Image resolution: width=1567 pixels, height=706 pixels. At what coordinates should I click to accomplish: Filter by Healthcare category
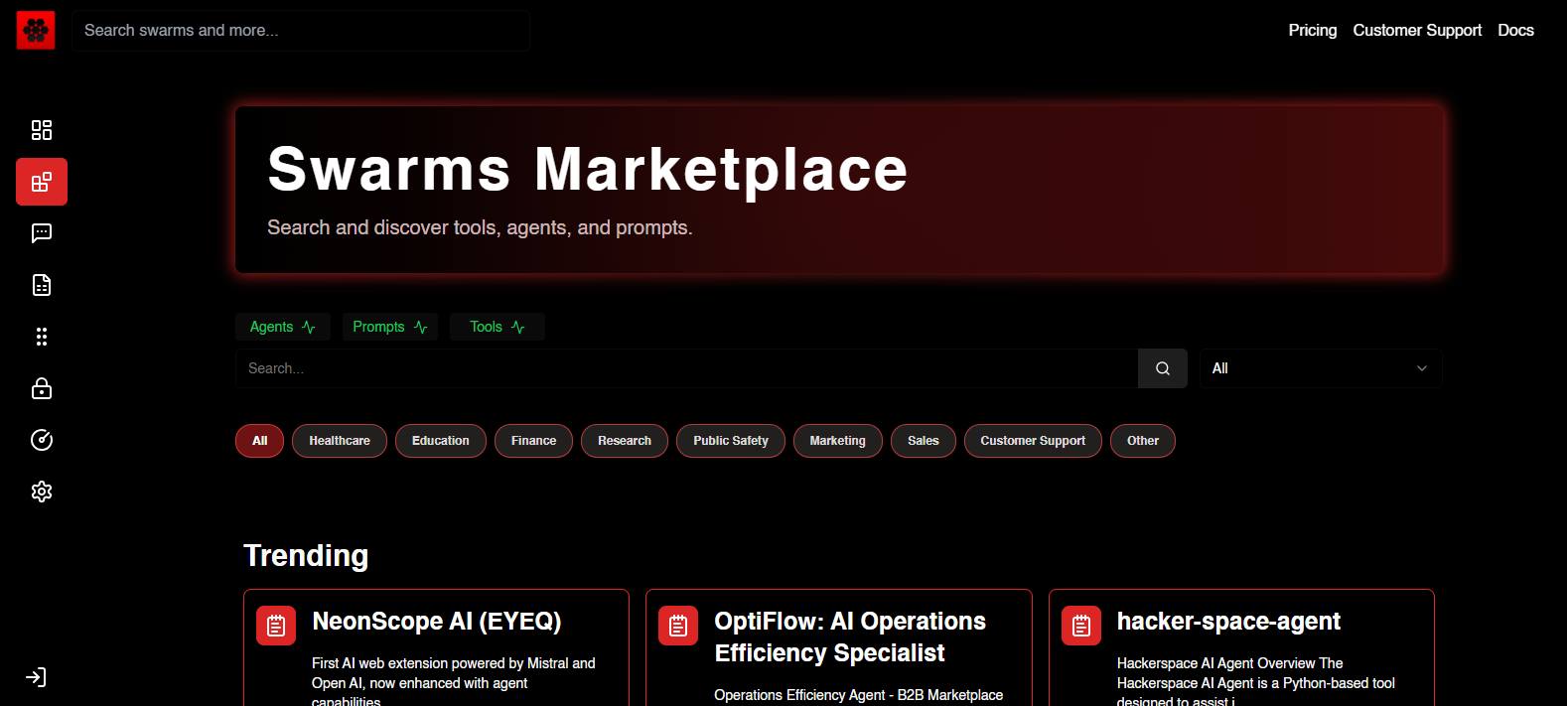(x=340, y=441)
